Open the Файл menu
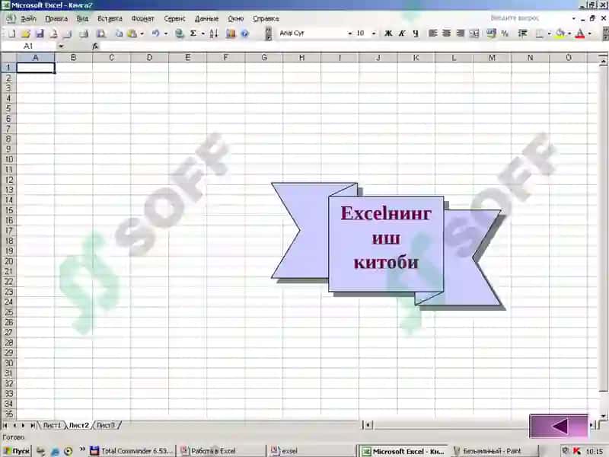This screenshot has height=457, width=609. pos(28,18)
